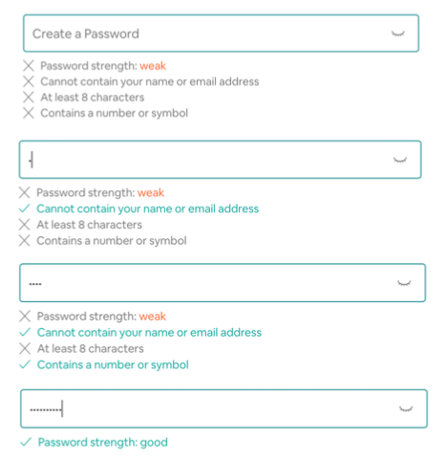446x462 pixels.
Task: Click the Password strength: good text
Action: 102,442
